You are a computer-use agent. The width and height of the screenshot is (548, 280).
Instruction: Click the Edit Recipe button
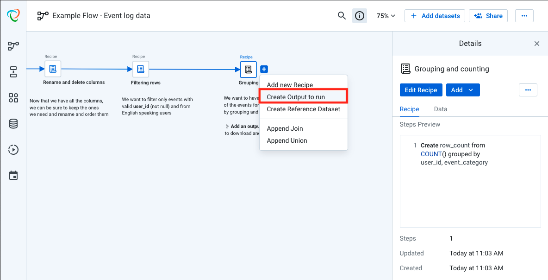coord(421,90)
